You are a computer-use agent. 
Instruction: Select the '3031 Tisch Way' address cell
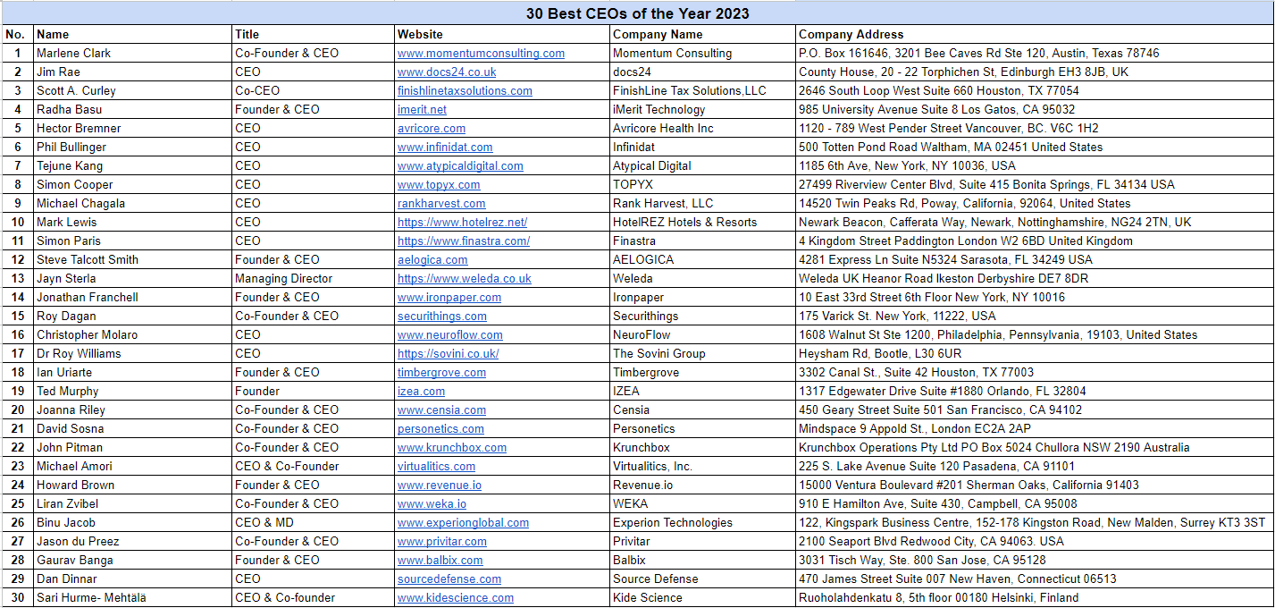(1035, 560)
